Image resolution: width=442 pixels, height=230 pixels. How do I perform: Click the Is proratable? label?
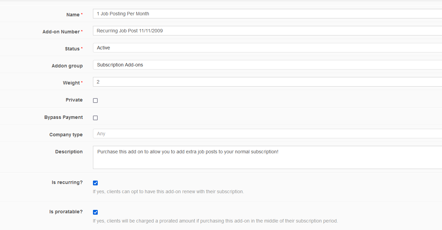(x=66, y=212)
